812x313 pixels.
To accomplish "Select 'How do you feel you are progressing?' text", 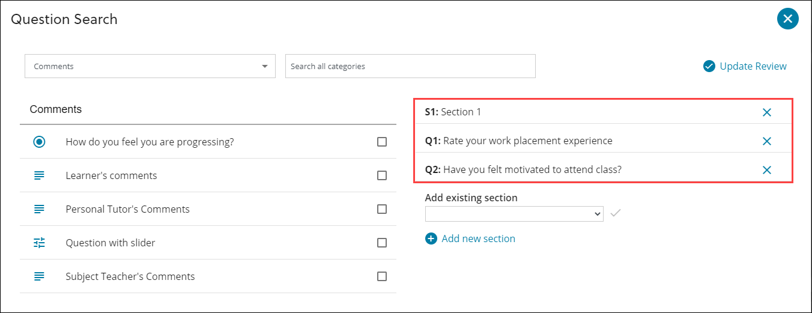I will tap(150, 142).
